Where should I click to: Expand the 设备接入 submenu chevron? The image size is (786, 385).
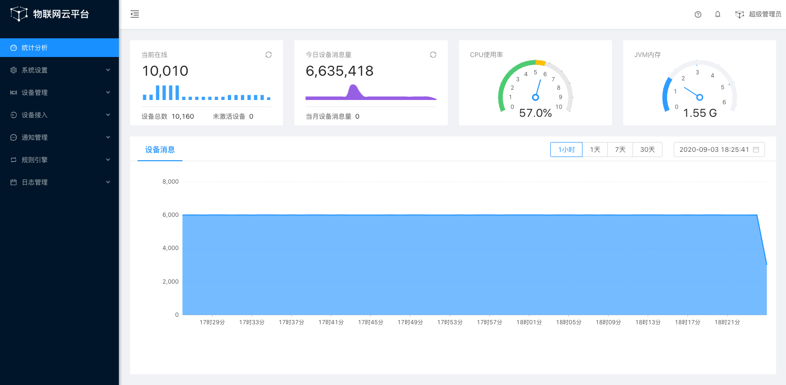click(108, 115)
